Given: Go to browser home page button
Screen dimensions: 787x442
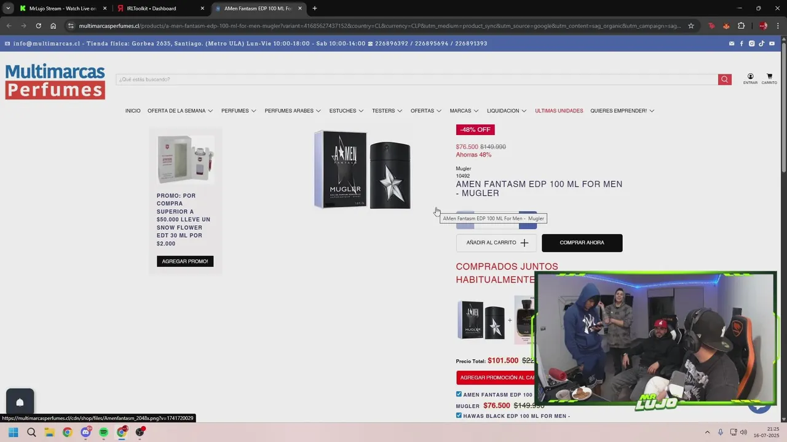Looking at the screenshot, I should coord(53,26).
